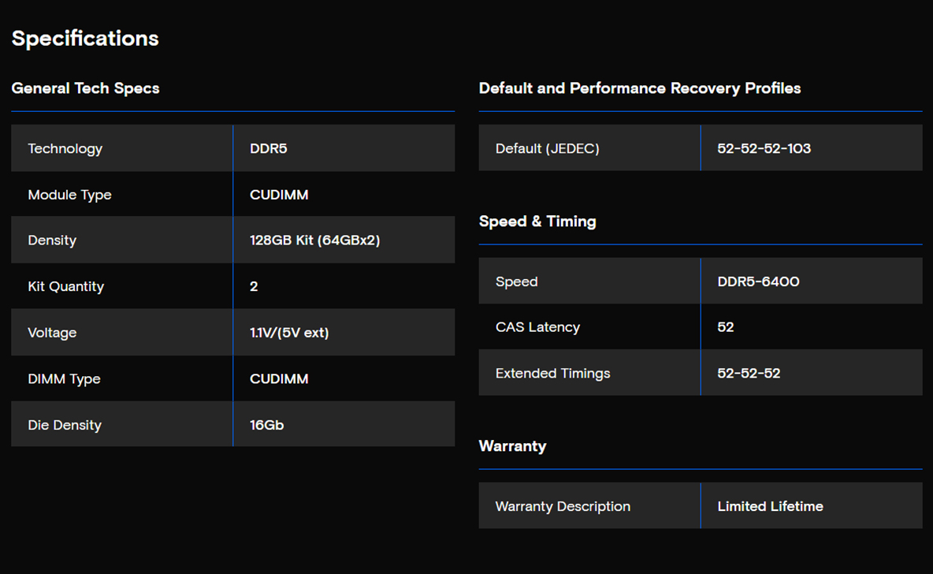Click the DIMM Type row label

click(x=65, y=378)
